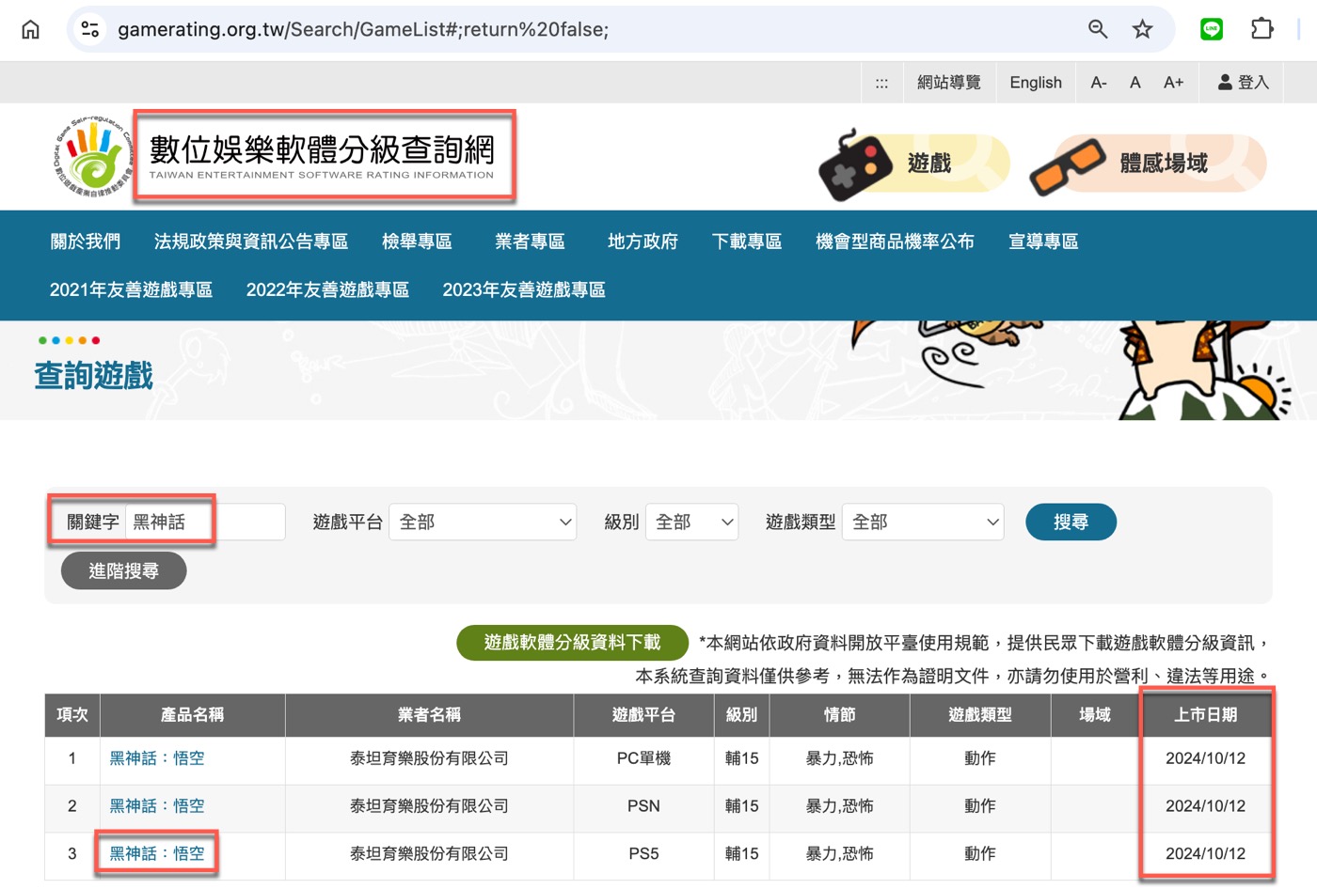Click the zoom magnifier icon in address bar
The image size is (1317, 889).
1098,29
